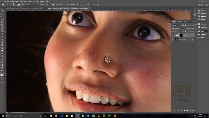Click the Delete layer trash icon
This screenshot has width=209, height=118.
193,110
